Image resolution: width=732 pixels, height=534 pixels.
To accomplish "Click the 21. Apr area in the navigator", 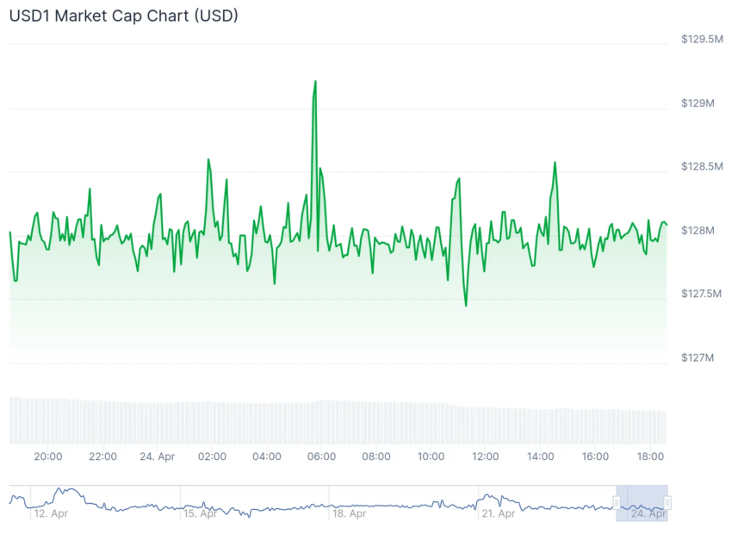I will [498, 513].
